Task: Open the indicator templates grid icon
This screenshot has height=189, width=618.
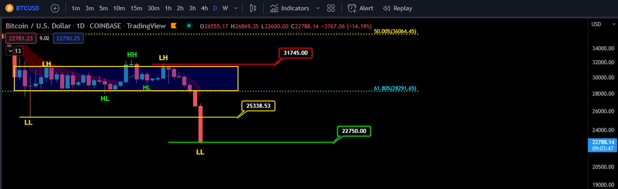Action: coord(331,8)
